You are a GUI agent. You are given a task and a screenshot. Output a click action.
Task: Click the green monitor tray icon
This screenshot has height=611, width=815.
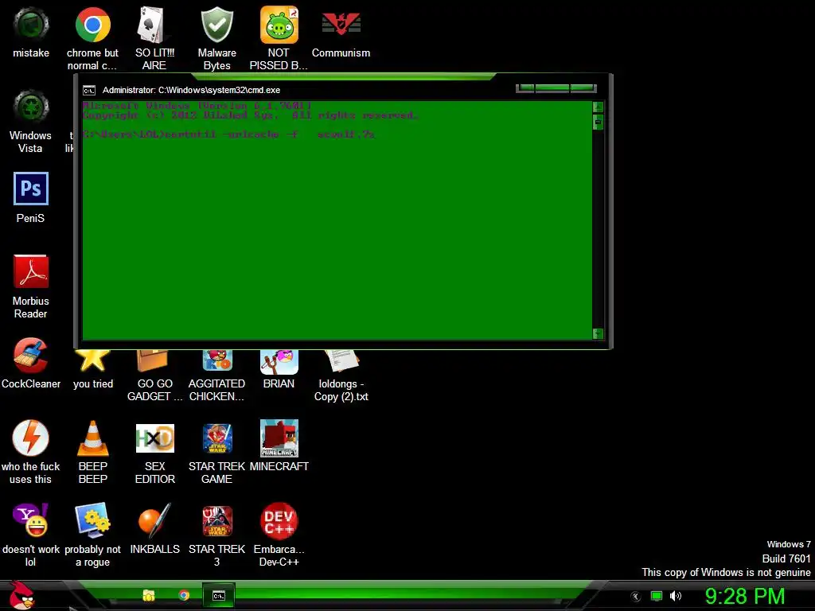tap(657, 596)
